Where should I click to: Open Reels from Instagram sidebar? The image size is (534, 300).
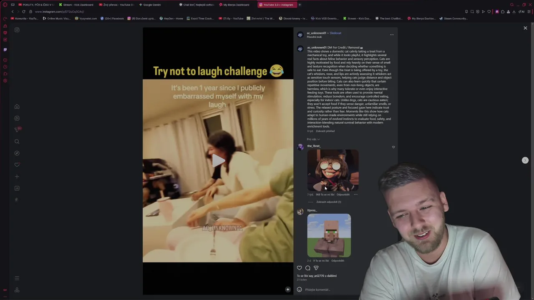(17, 118)
